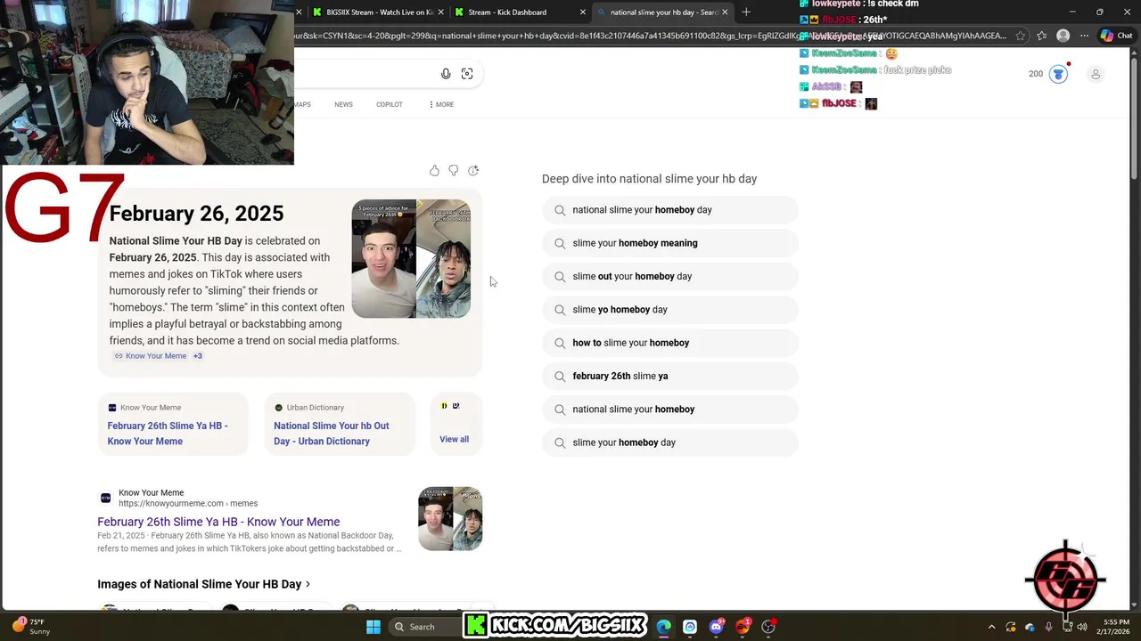Screen dimensions: 1141x641
Task: Close the national slime your hb day tab
Action: tap(725, 12)
